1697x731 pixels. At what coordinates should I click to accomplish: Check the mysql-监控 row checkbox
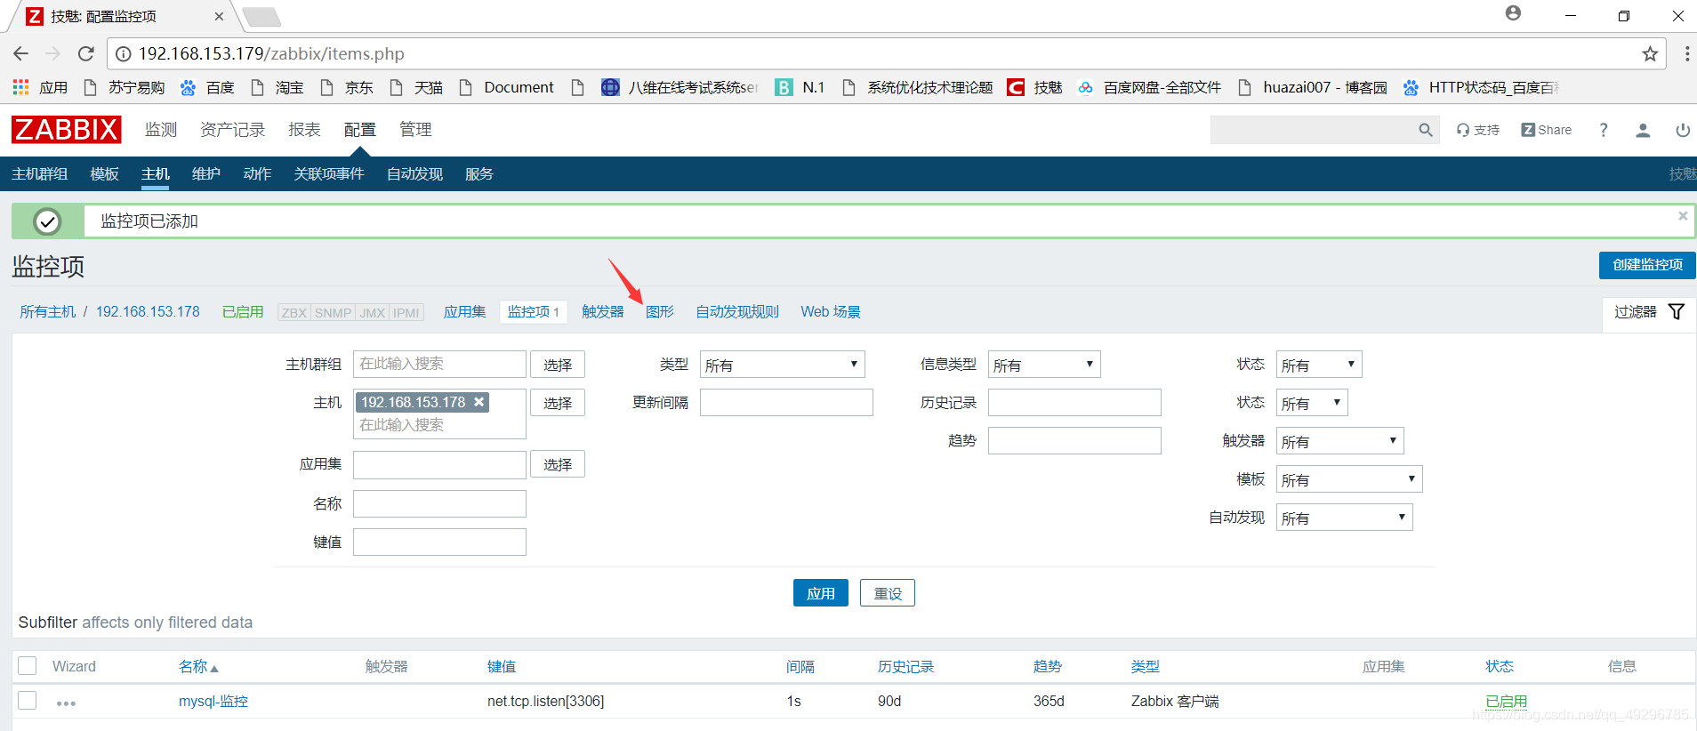[x=28, y=701]
